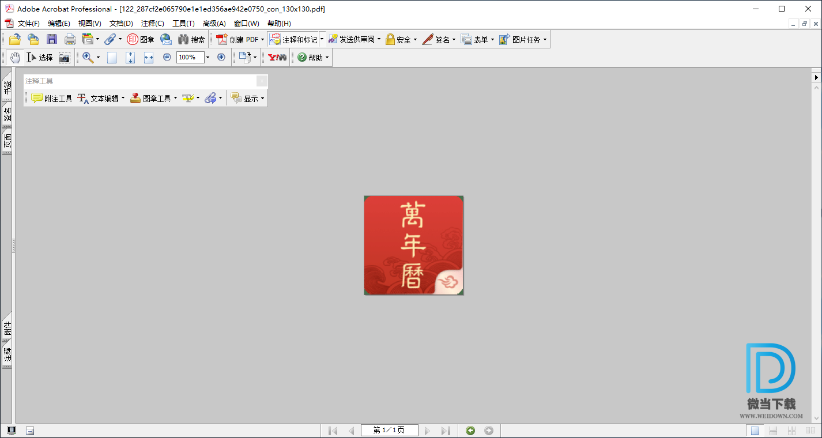Select the Snapshot camera tool
The width and height of the screenshot is (822, 438).
(x=65, y=57)
